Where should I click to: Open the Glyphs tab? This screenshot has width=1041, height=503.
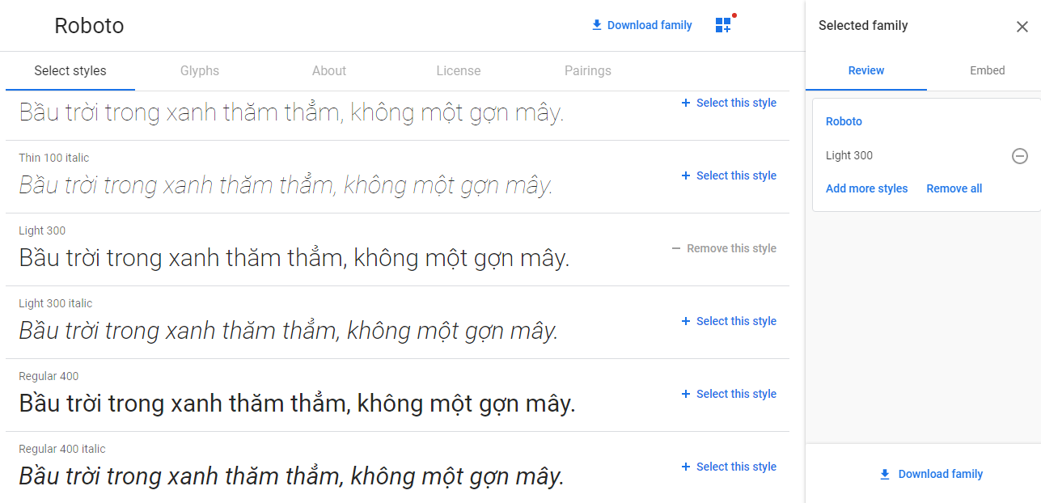[200, 71]
